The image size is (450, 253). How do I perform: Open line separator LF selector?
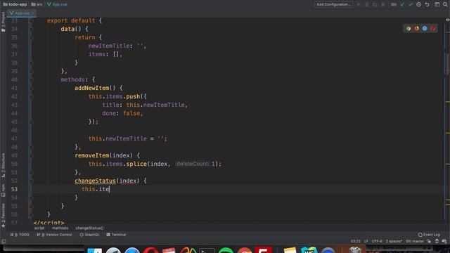366,241
